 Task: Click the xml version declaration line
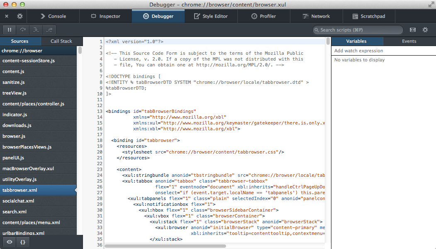point(134,41)
